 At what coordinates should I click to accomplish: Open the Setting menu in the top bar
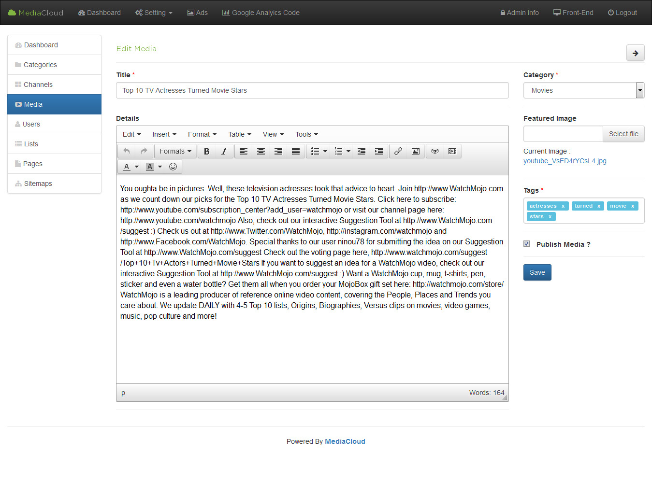153,13
